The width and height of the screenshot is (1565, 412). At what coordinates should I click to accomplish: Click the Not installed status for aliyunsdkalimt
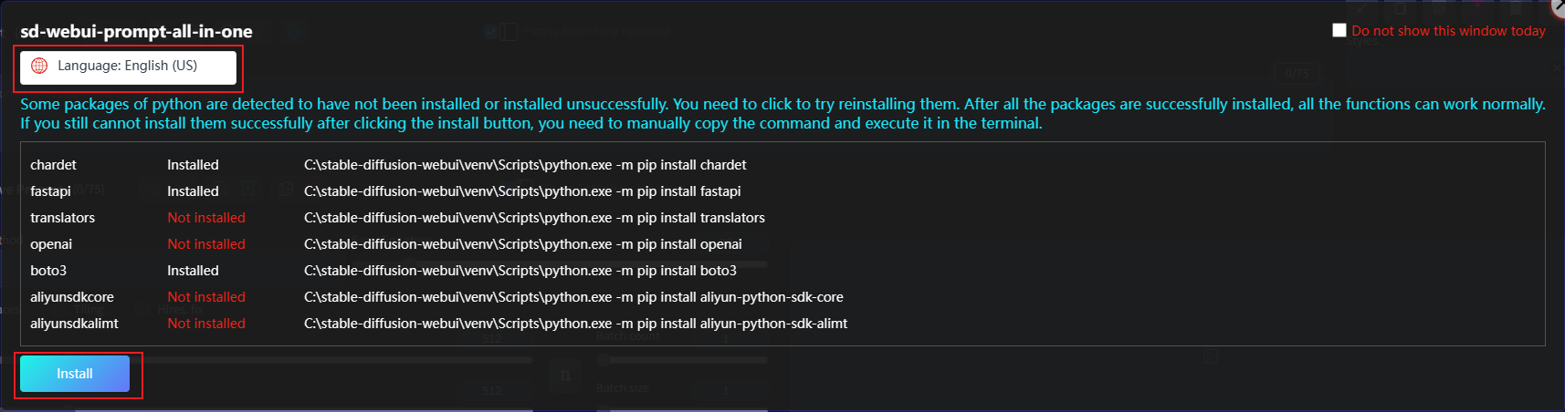coord(206,324)
